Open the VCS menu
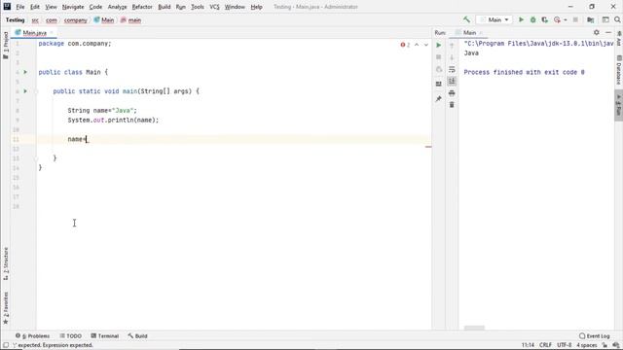 [214, 7]
